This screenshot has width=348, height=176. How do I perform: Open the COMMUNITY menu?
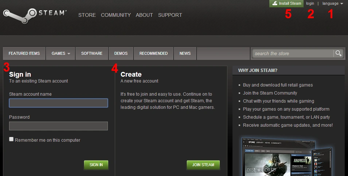[x=116, y=15]
